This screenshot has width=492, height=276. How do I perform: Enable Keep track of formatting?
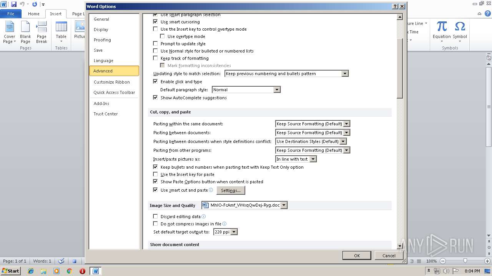[x=155, y=58]
